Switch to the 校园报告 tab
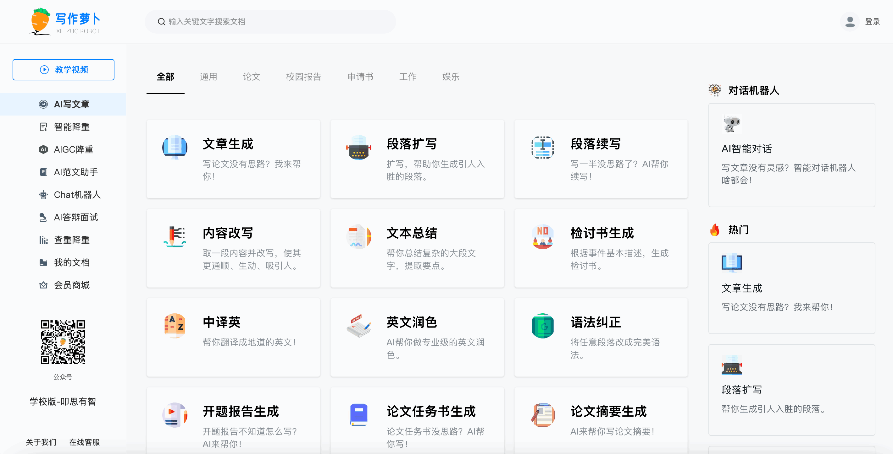 pos(304,77)
